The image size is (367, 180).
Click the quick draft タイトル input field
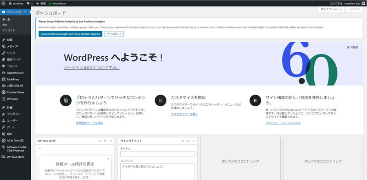coord(157,154)
